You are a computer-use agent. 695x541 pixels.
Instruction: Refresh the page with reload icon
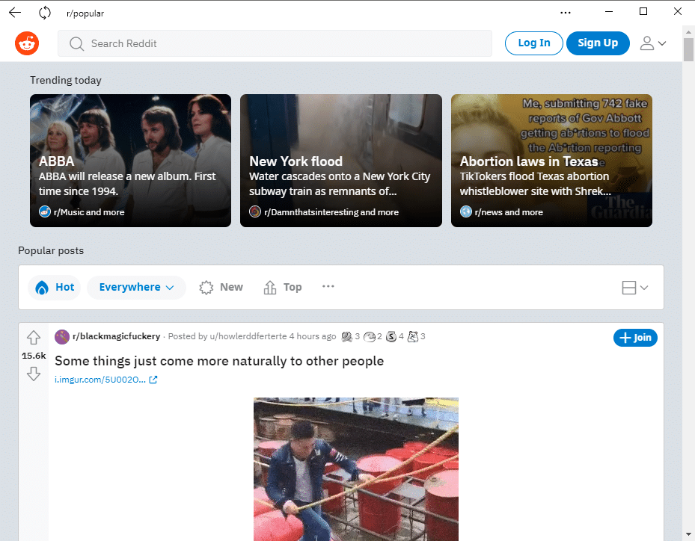tap(45, 12)
